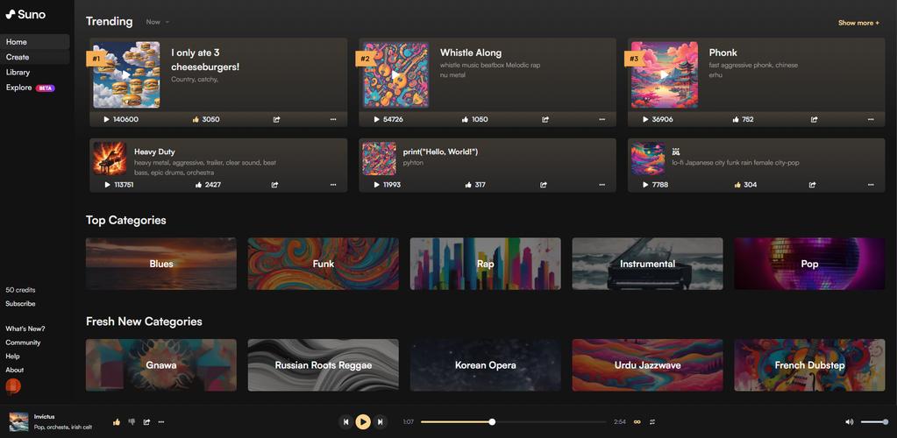Open the Urdu Jazzwave category
The width and height of the screenshot is (897, 438).
click(x=648, y=364)
